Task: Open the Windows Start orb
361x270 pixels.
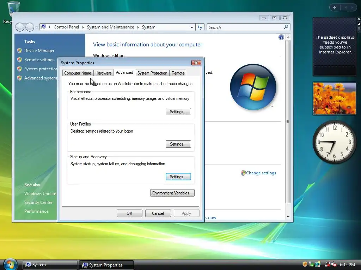Action: 10,264
